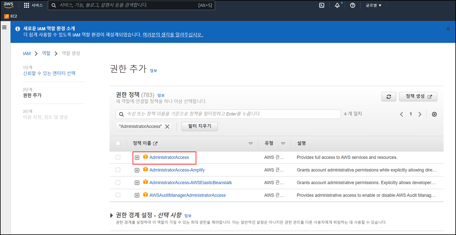The width and height of the screenshot is (456, 235).
Task: Check the AWSAuditManagerAdministratorAccess checkbox
Action: tap(118, 195)
